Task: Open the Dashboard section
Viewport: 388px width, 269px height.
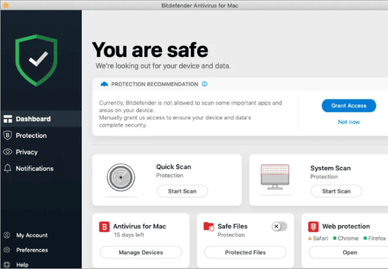Action: click(x=41, y=118)
